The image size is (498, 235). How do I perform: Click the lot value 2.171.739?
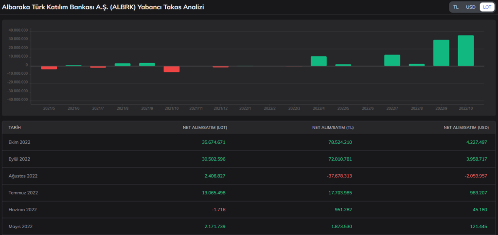point(215,226)
